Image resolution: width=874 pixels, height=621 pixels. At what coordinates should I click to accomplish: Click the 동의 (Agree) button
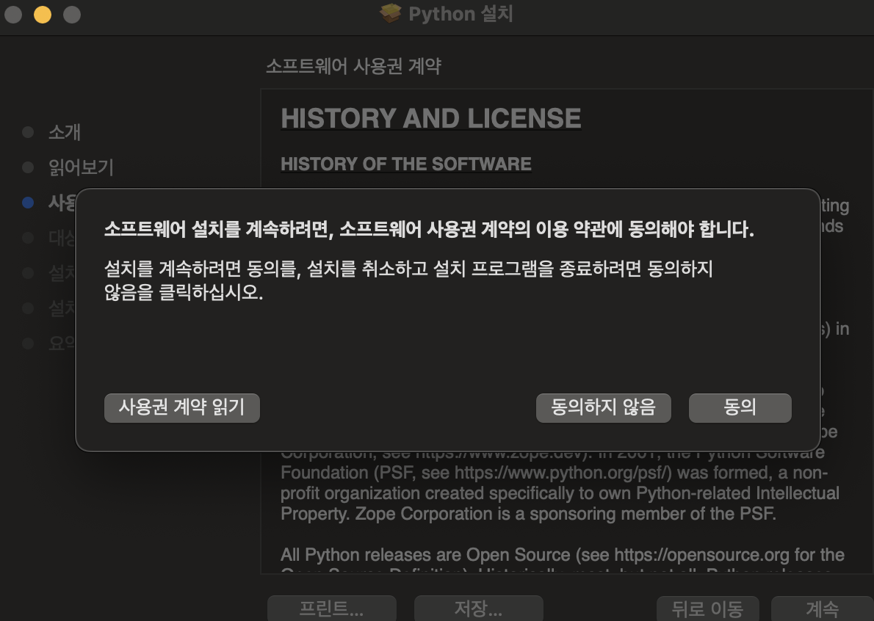tap(740, 407)
